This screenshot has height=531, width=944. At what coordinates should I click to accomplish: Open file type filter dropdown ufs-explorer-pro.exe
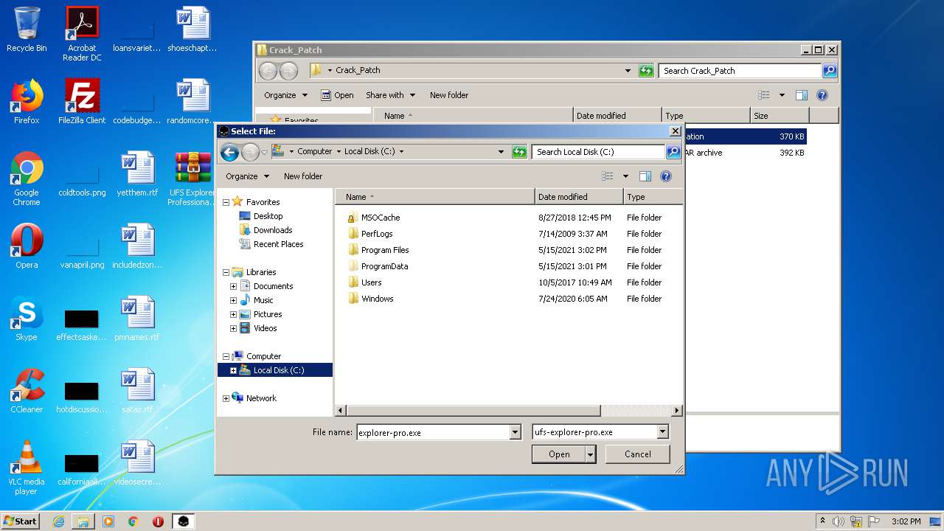(x=662, y=432)
